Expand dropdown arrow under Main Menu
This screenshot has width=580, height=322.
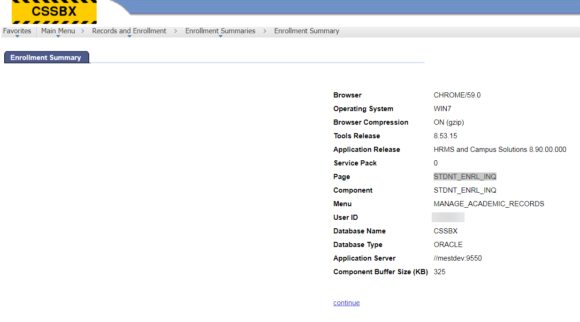pyautogui.click(x=58, y=36)
